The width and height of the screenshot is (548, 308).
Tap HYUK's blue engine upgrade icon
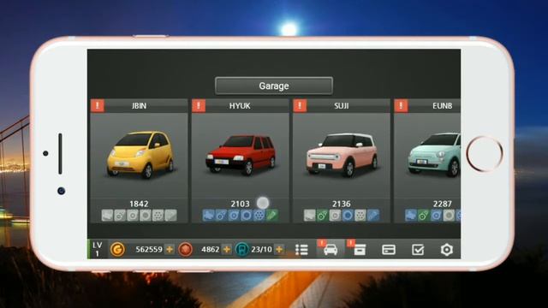(x=208, y=216)
